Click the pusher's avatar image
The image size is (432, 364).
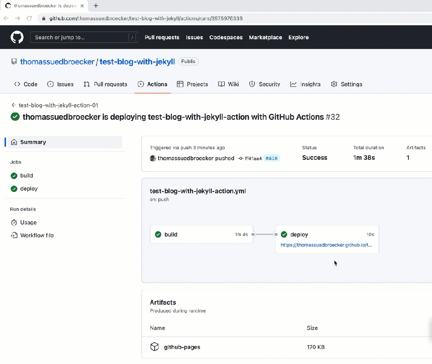pos(153,158)
